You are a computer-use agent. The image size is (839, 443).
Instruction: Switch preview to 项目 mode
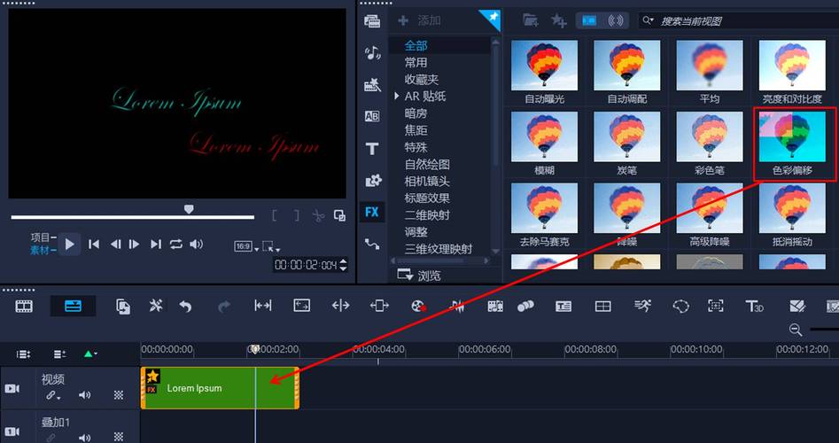40,237
